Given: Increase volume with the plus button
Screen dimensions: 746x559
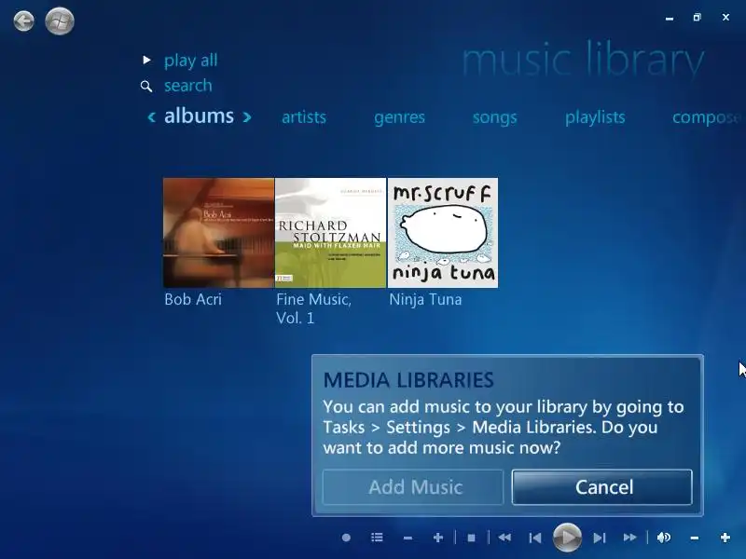Looking at the screenshot, I should point(725,538).
